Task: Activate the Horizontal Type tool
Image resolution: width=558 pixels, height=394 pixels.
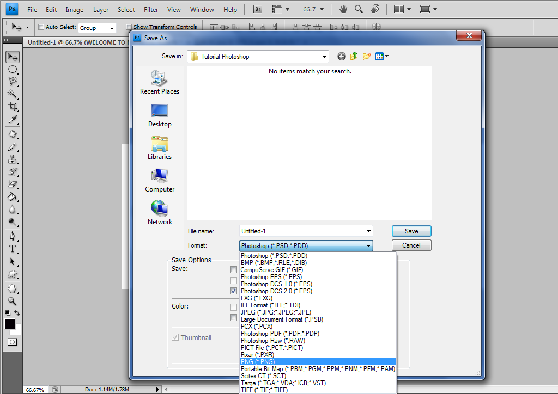Action: 13,249
